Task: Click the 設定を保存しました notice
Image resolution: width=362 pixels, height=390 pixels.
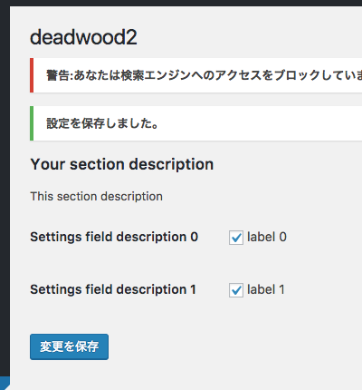Action: click(196, 123)
